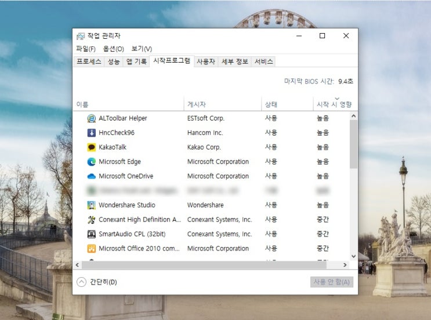Viewport: 431px width, 320px height.
Task: Click the Task Manager title bar icon
Action: [81, 36]
